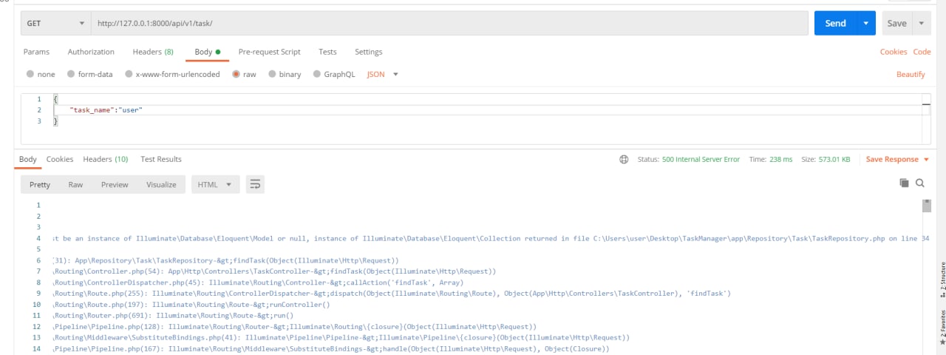Copy response using the copy icon
The image size is (946, 355).
coord(903,183)
